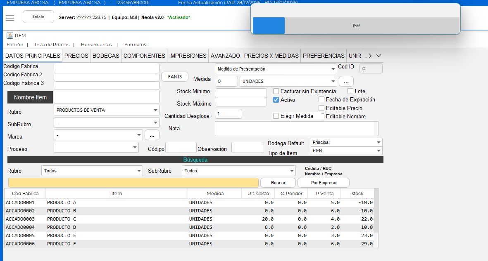Image resolution: width=488 pixels, height=261 pixels.
Task: Open the hamburger menu icon
Action: 10,18
